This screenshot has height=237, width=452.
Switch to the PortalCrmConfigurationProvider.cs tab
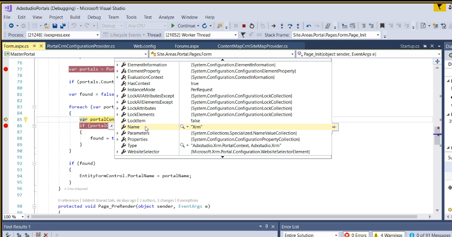pyautogui.click(x=81, y=46)
